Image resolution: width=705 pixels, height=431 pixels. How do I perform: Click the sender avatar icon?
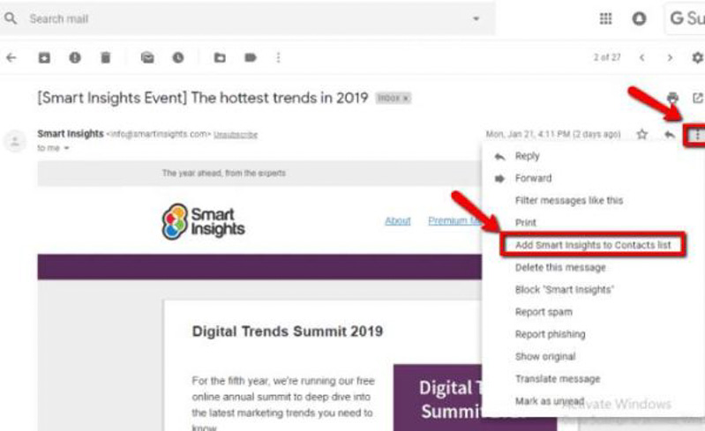[15, 141]
